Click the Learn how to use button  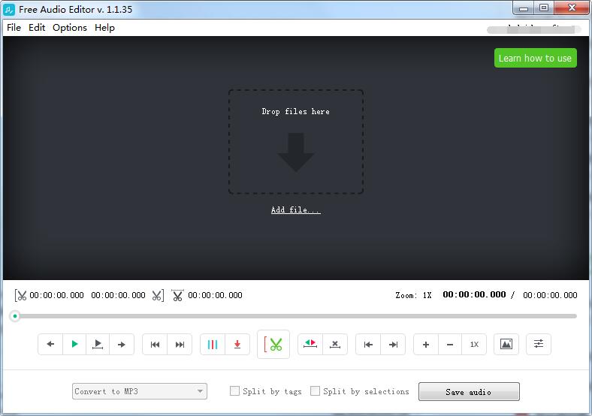coord(536,58)
